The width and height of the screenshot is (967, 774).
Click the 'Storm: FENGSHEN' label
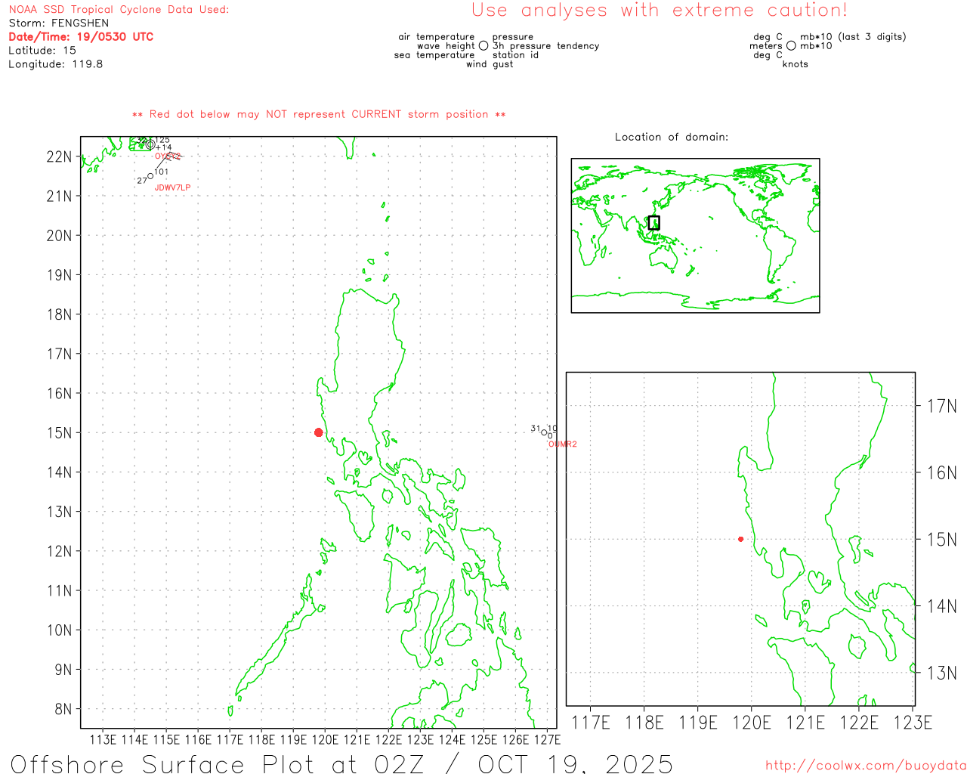click(59, 23)
